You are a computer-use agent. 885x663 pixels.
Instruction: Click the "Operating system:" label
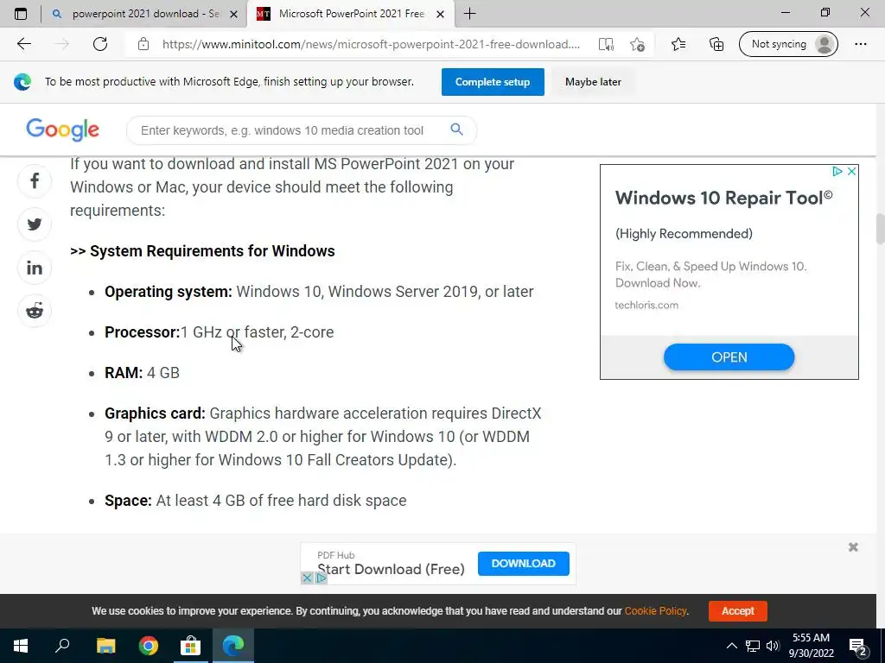point(169,292)
